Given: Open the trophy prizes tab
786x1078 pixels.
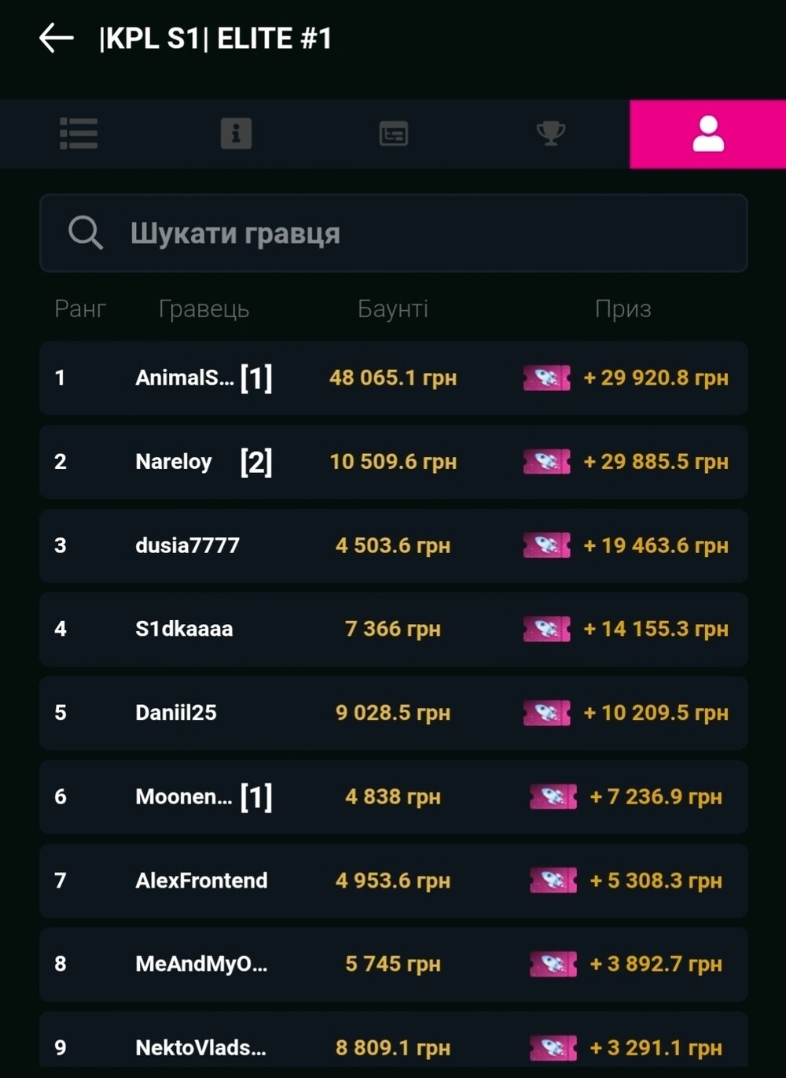Looking at the screenshot, I should [x=550, y=134].
